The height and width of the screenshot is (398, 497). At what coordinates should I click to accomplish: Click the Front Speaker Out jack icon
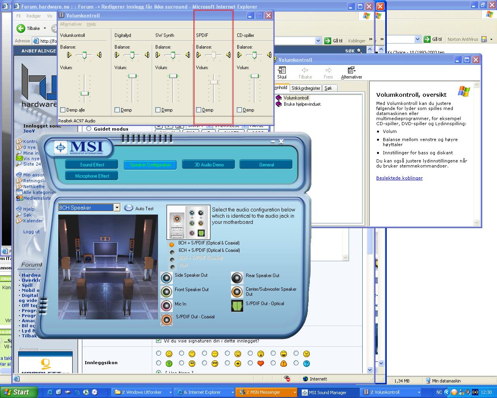pyautogui.click(x=167, y=292)
